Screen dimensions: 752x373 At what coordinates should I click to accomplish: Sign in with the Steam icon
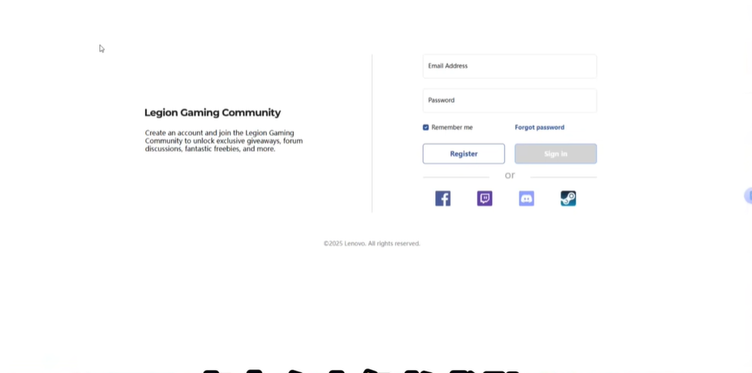coord(568,198)
